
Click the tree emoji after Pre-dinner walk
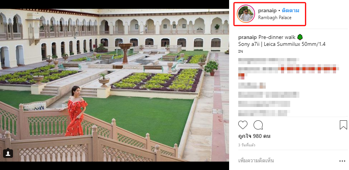[x=300, y=37]
